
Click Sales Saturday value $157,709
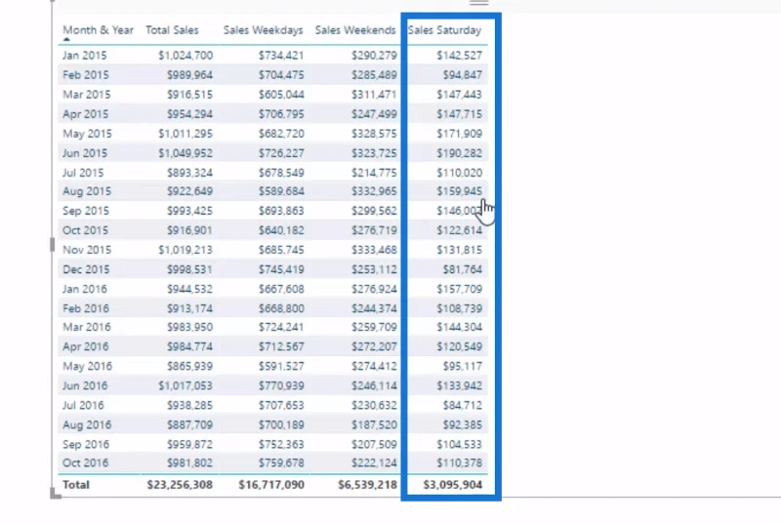(x=459, y=289)
